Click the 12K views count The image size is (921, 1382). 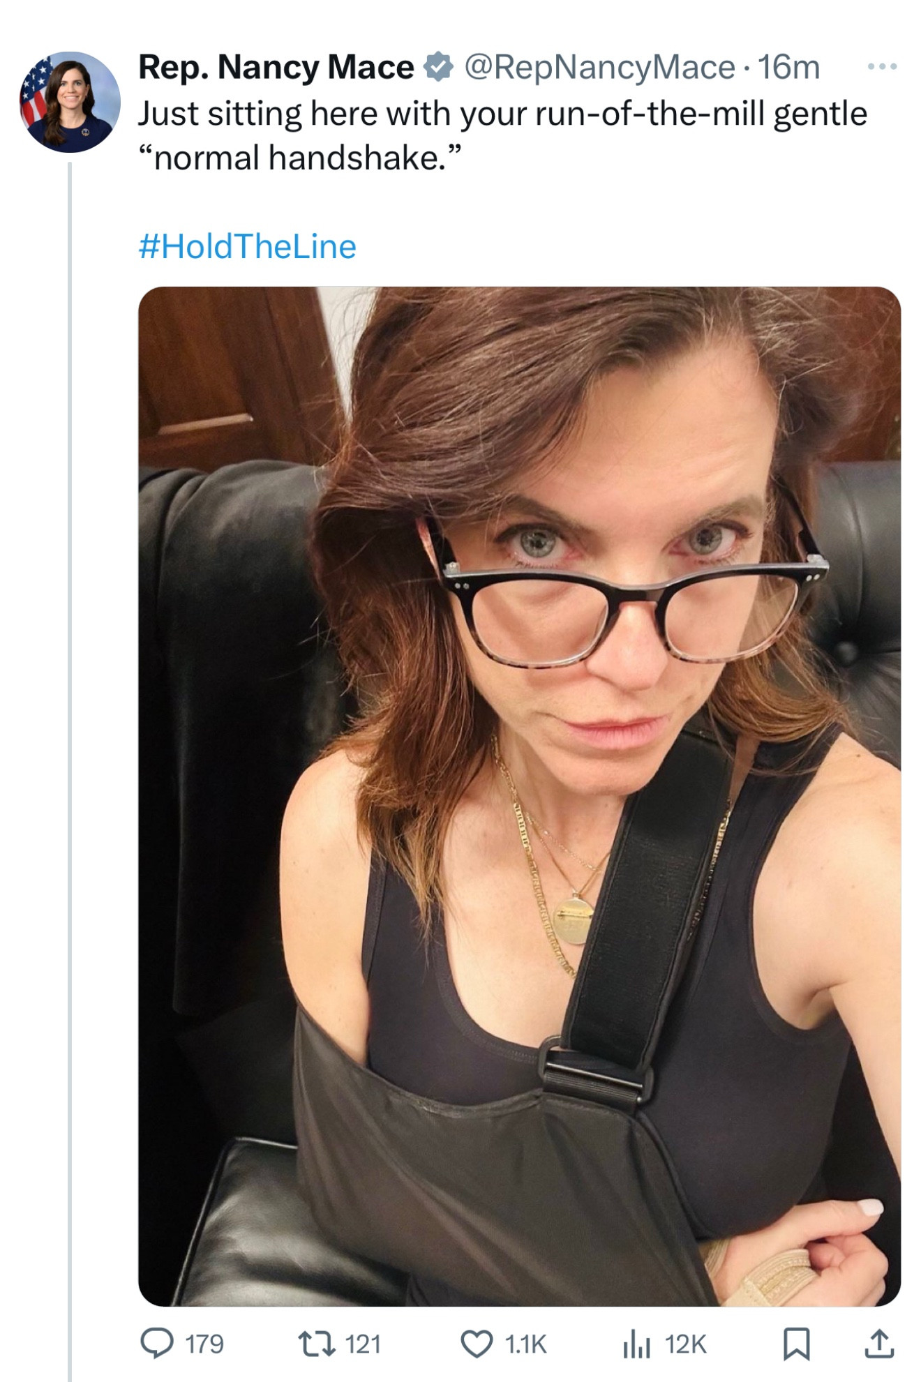pos(686,1344)
